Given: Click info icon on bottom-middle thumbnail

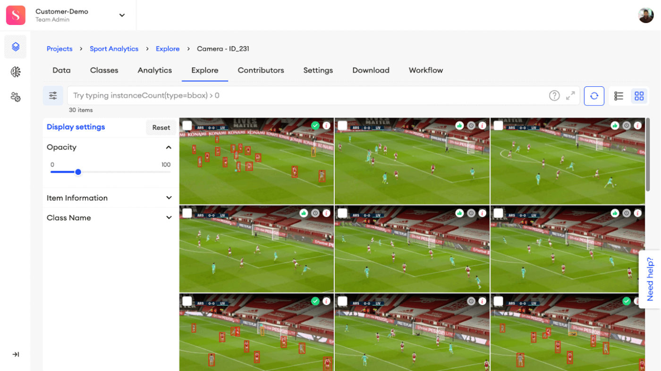Looking at the screenshot, I should click(482, 301).
